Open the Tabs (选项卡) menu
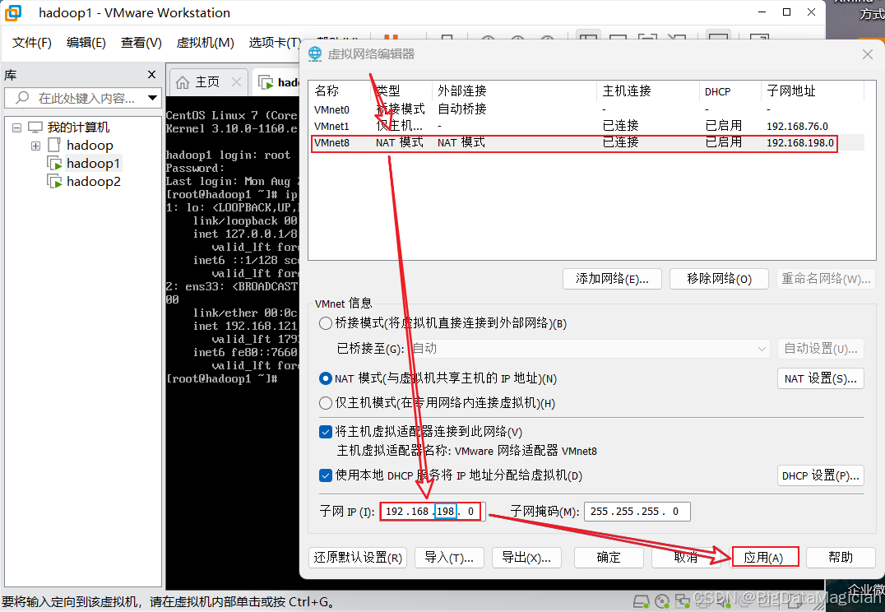885x612 pixels. pyautogui.click(x=275, y=43)
